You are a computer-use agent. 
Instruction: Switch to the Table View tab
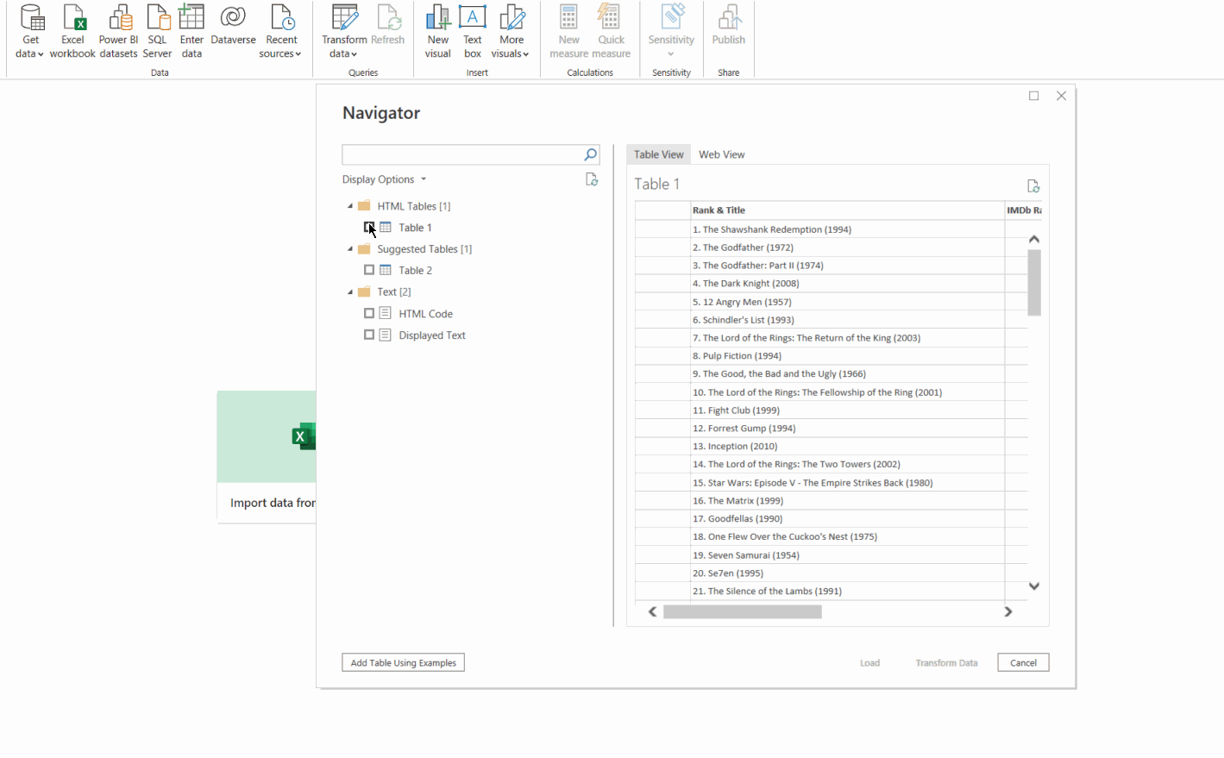[x=658, y=154]
